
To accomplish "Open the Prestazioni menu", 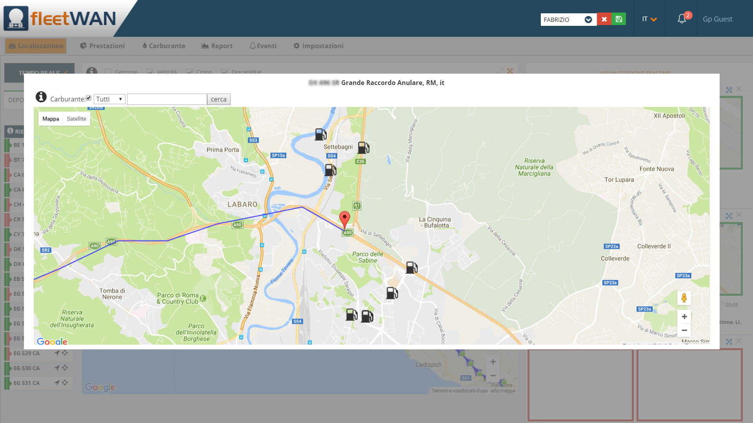I will point(102,46).
